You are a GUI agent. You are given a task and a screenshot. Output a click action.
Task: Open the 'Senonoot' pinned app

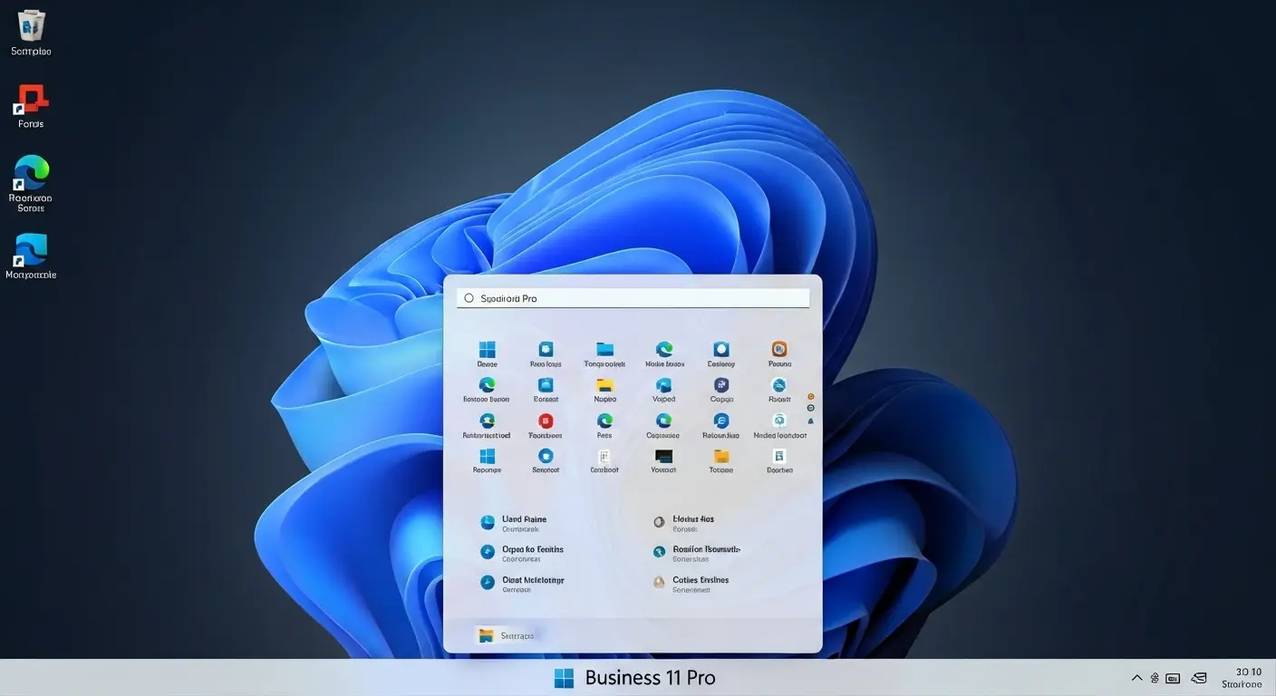pos(546,462)
